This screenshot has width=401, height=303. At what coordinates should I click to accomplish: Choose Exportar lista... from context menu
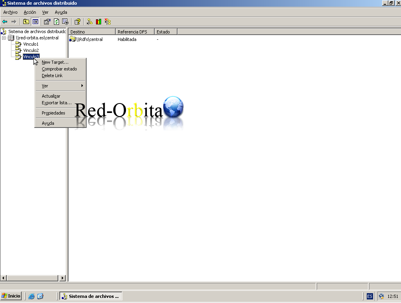click(60, 103)
